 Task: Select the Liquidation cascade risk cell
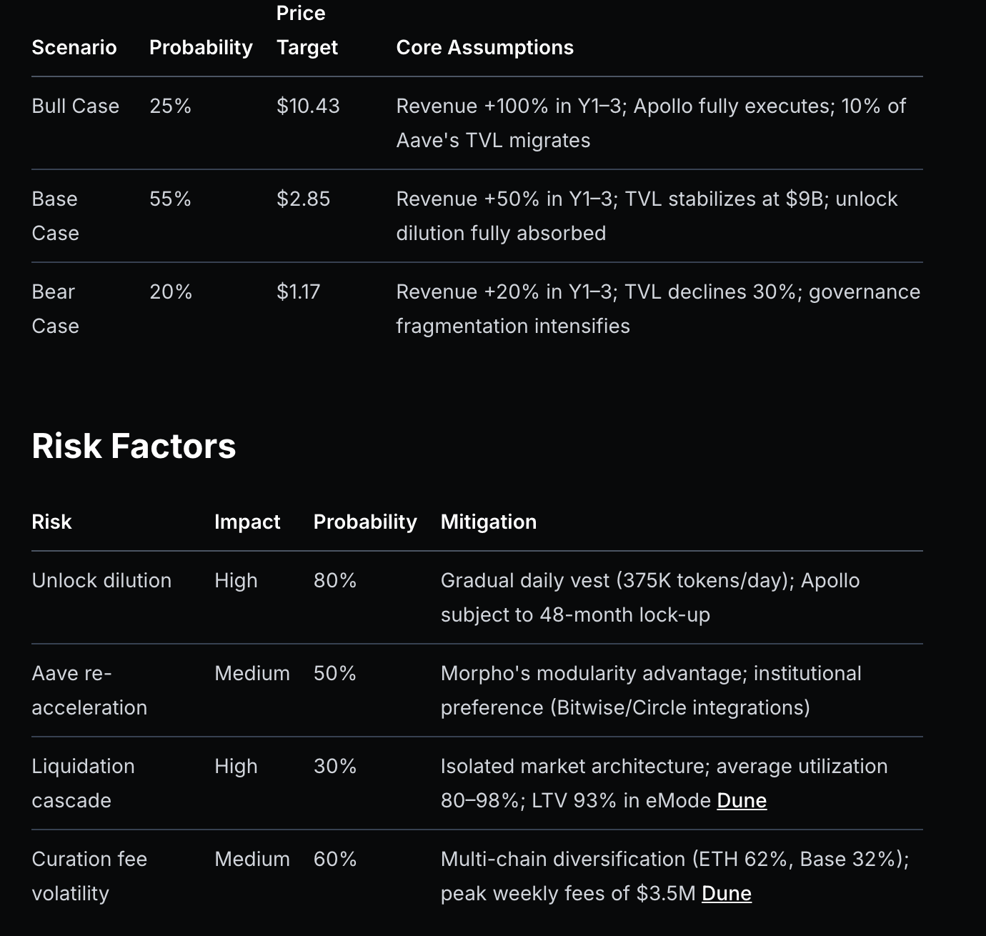tap(83, 783)
